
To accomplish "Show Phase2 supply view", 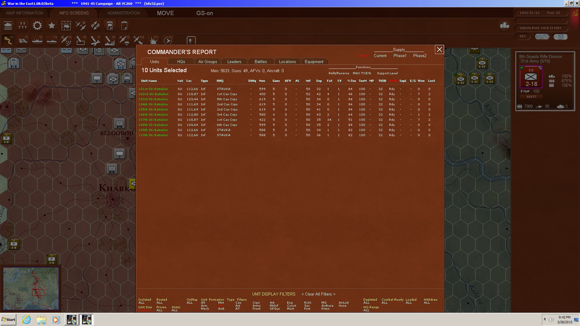I will [420, 56].
